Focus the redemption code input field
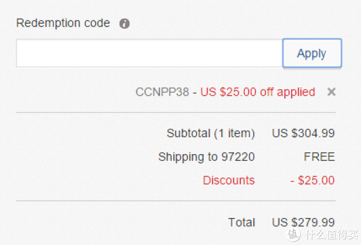 (x=149, y=53)
